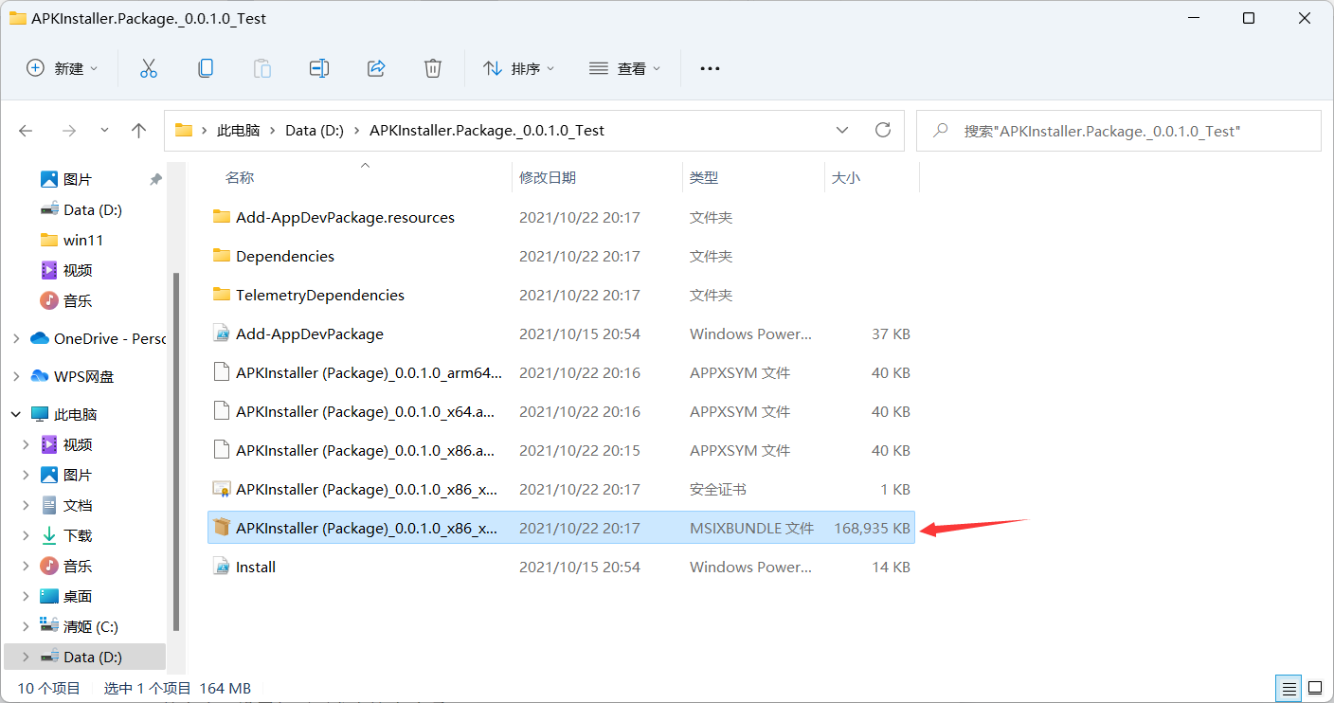Image resolution: width=1334 pixels, height=703 pixels.
Task: Collapse the 此电脑 tree node
Action: [16, 414]
